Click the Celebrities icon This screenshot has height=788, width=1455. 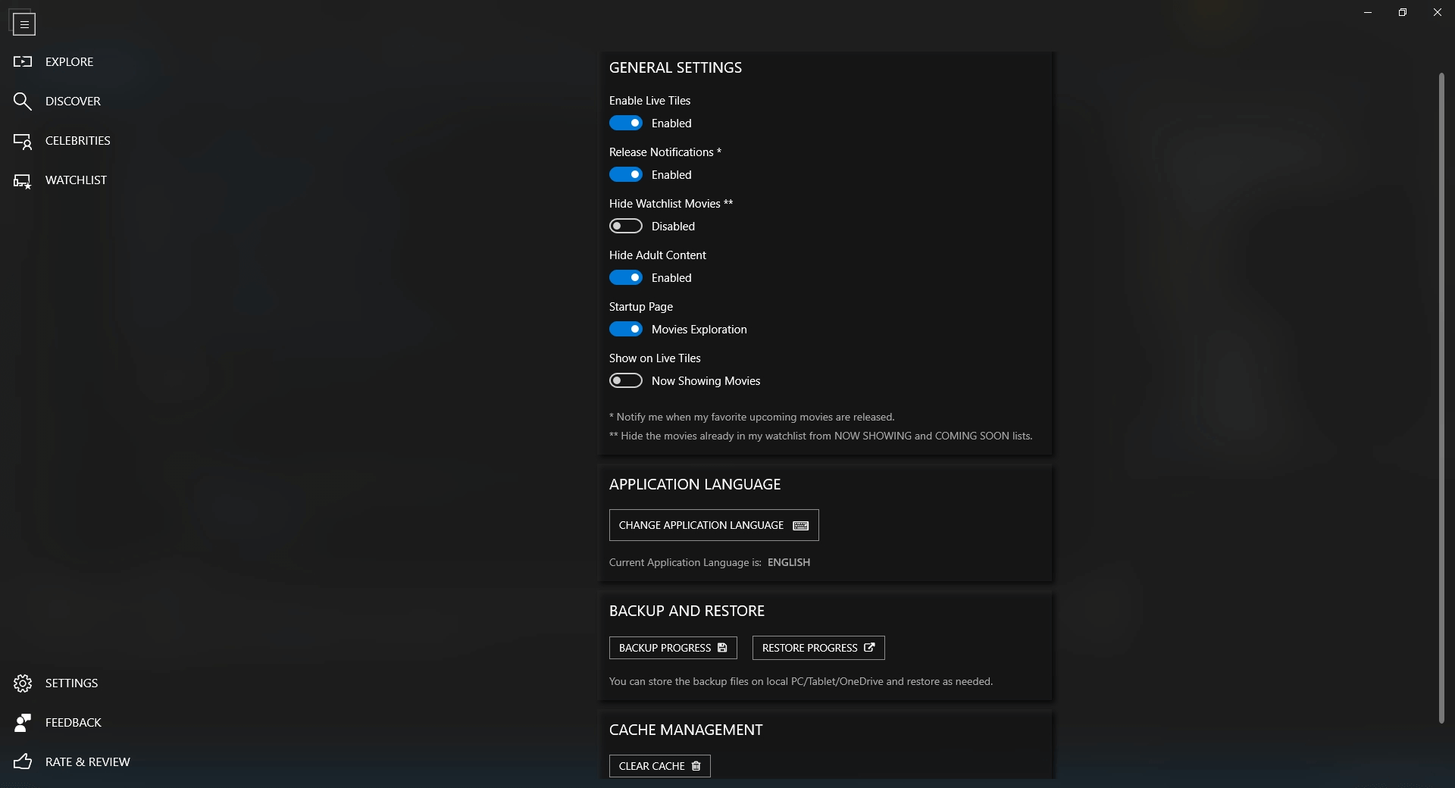(x=23, y=140)
